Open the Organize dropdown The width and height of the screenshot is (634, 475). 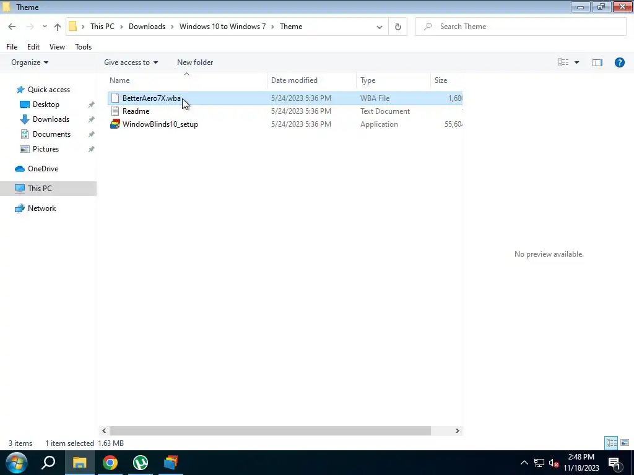(30, 62)
